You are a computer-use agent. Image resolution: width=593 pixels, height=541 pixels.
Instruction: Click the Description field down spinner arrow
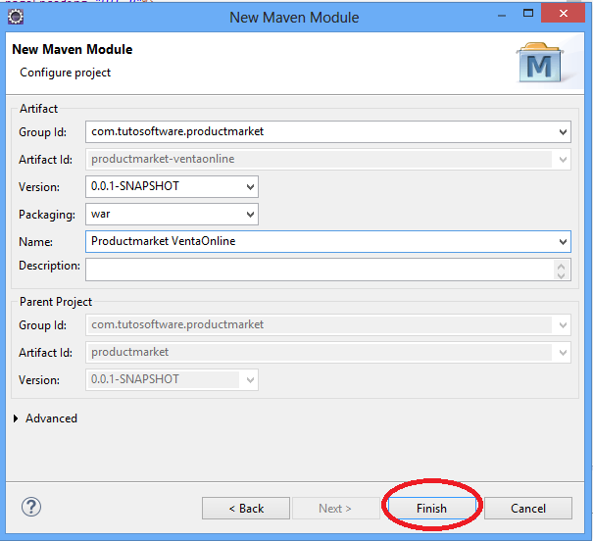pos(562,274)
